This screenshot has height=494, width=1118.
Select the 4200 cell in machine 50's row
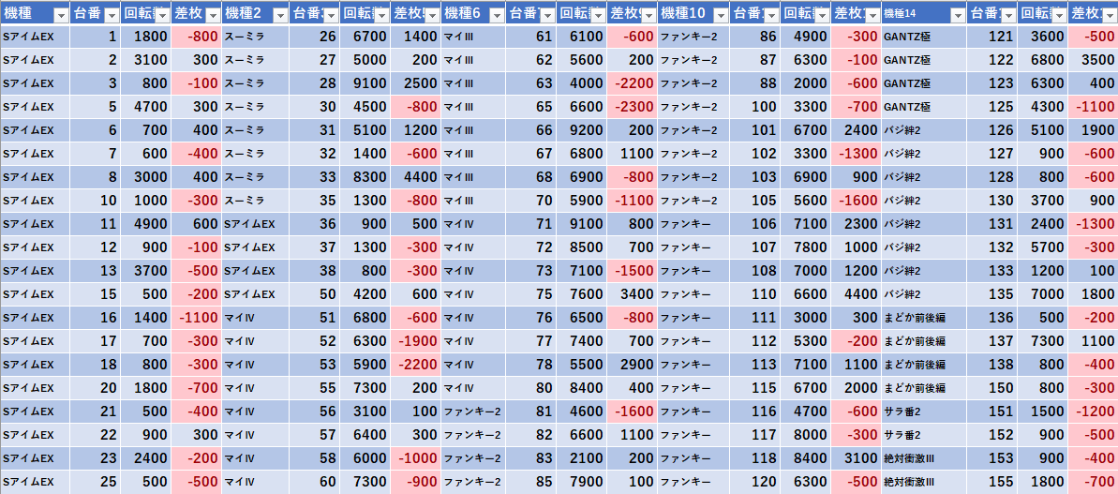(365, 294)
